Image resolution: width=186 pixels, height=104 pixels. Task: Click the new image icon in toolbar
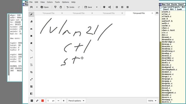[x=31, y=7]
